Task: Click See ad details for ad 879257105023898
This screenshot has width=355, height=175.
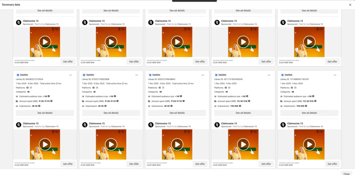Action: click(x=111, y=113)
